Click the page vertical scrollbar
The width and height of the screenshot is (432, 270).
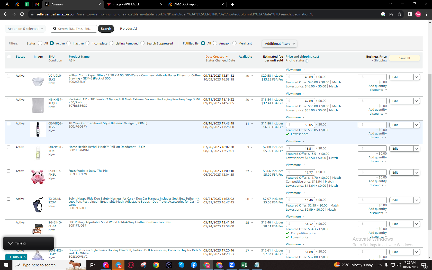[430, 152]
